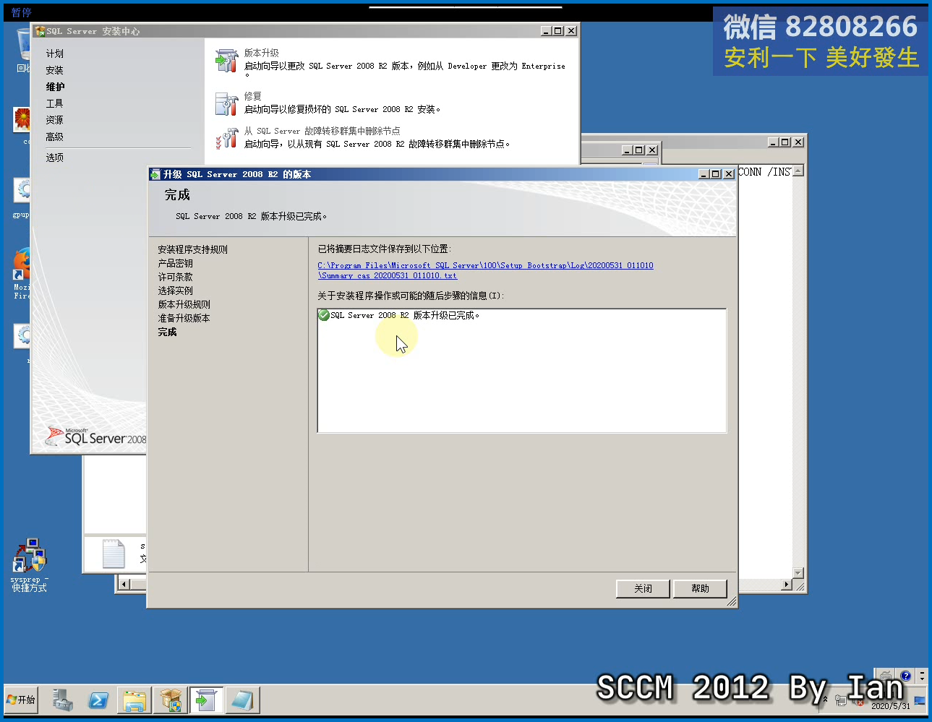Open Windows Explorer from the taskbar

coord(134,700)
